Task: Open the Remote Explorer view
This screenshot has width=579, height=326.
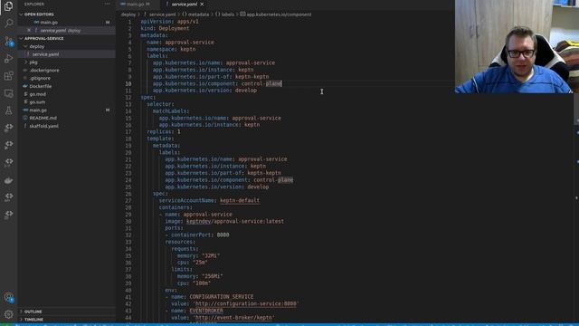Action: point(8,93)
